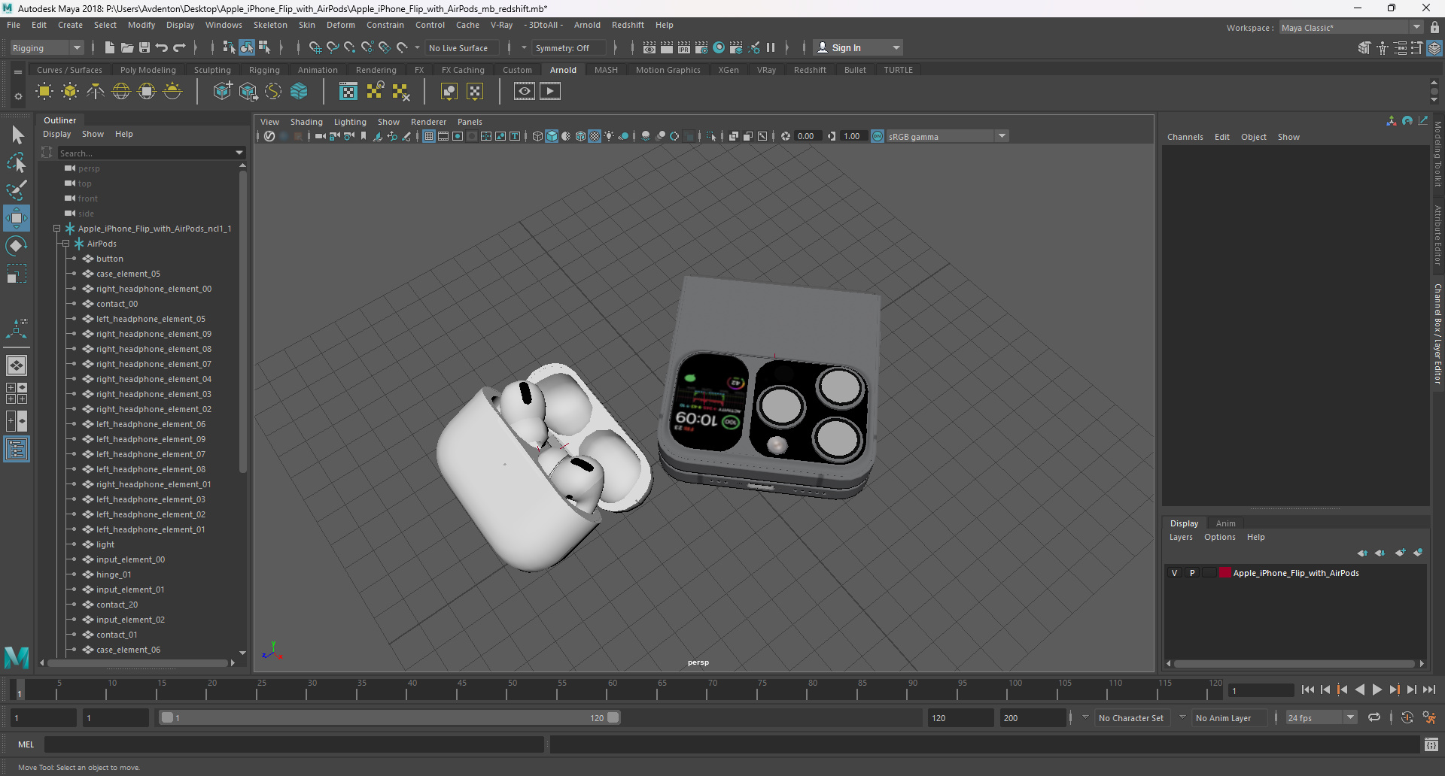Screen dimensions: 1445x776
Task: Open the Redshift menu in the menu bar
Action: tap(628, 25)
